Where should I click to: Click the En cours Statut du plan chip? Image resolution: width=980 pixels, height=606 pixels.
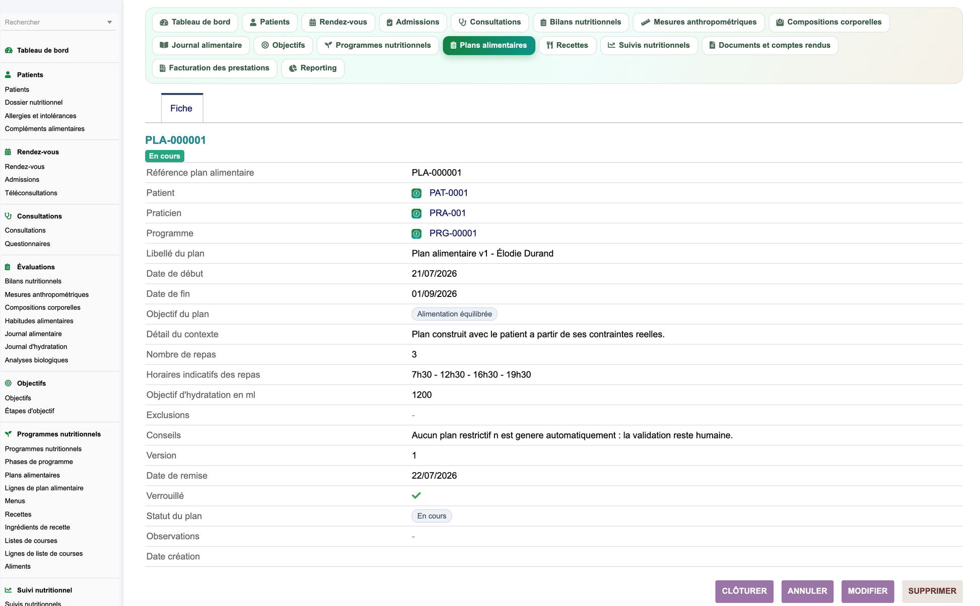click(x=432, y=516)
